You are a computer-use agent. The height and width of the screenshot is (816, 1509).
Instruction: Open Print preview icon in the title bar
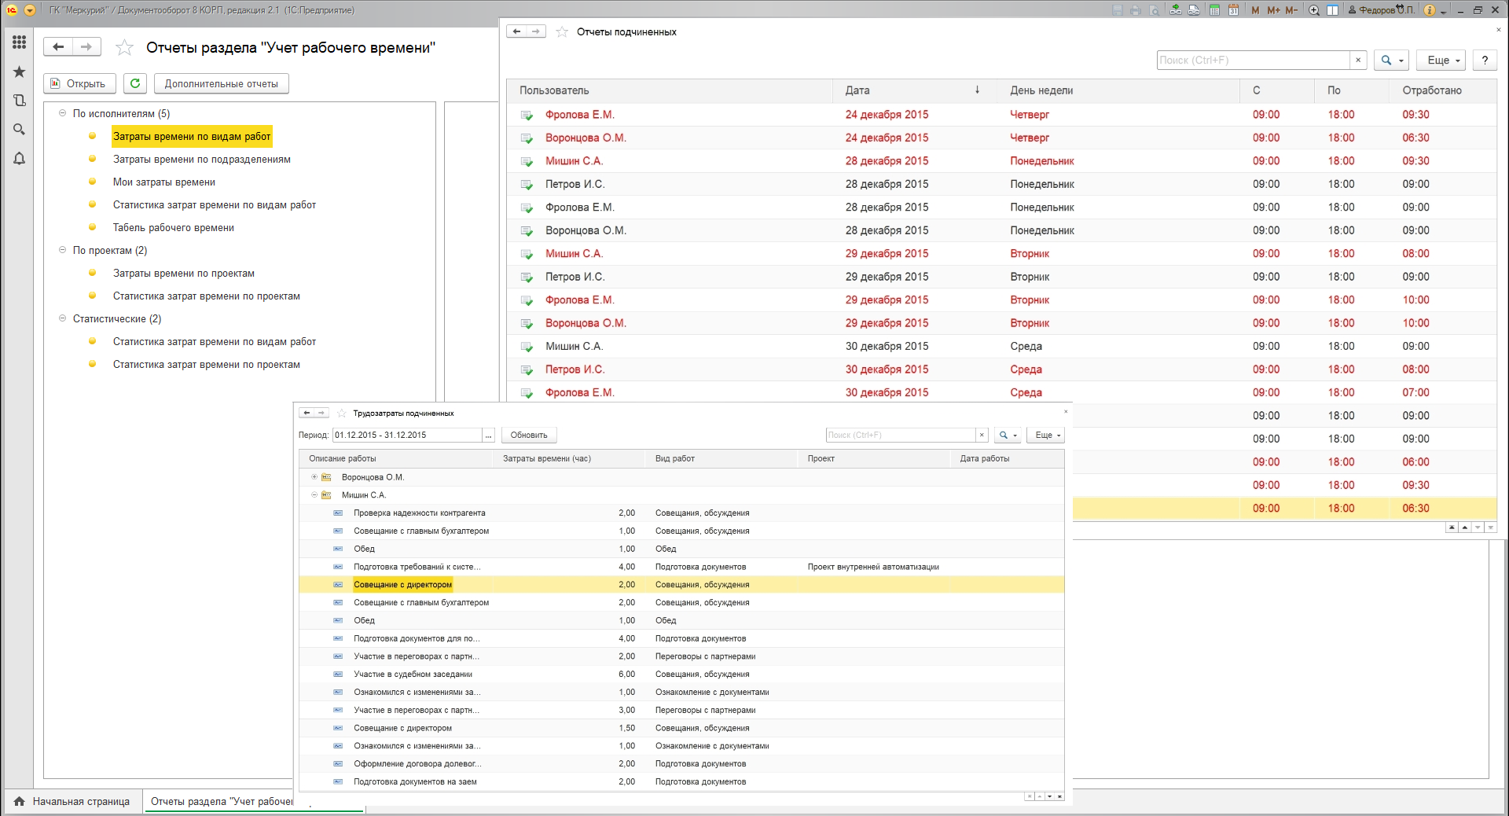(x=1154, y=10)
